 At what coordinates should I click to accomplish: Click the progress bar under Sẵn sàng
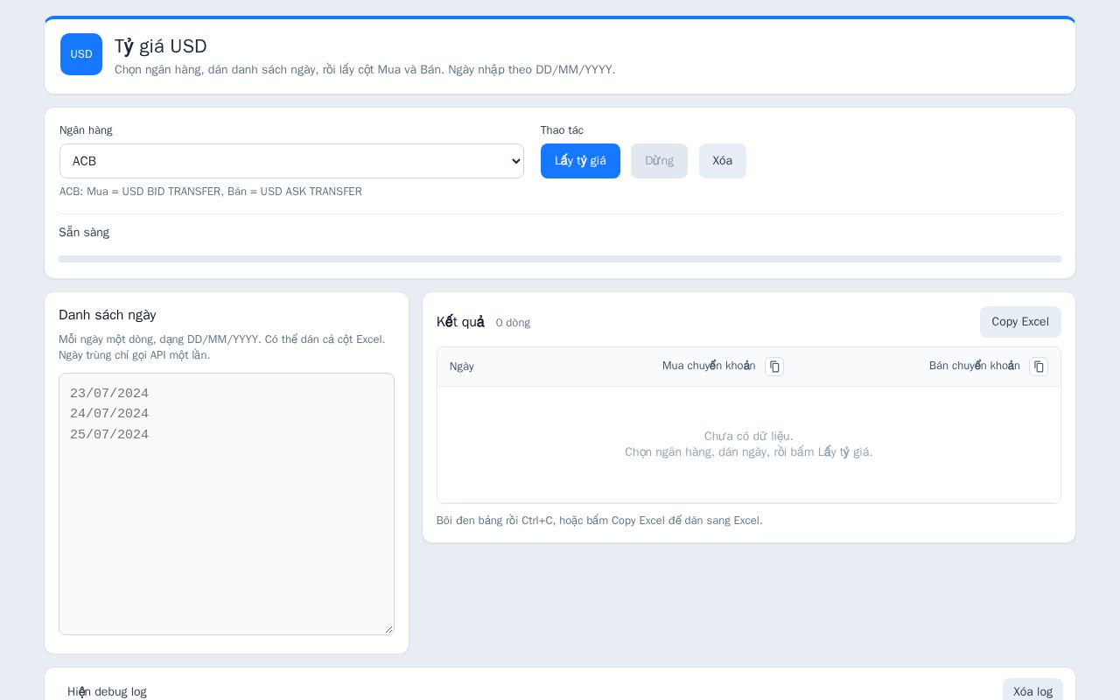(x=560, y=259)
